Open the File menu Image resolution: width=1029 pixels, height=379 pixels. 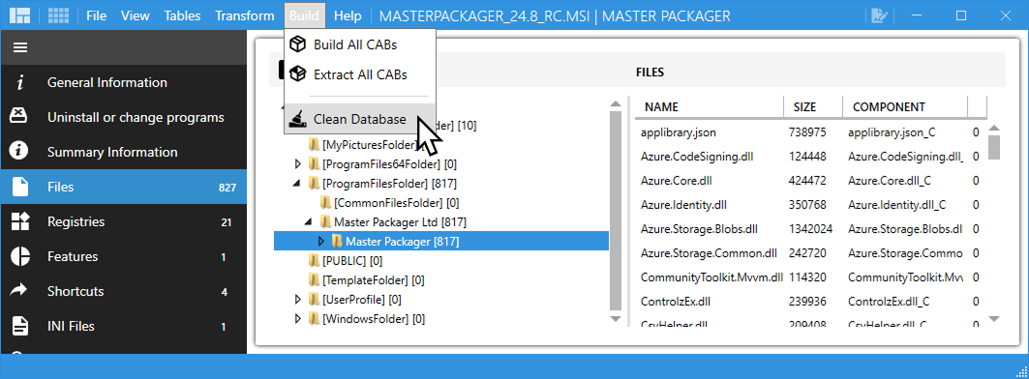(x=97, y=15)
